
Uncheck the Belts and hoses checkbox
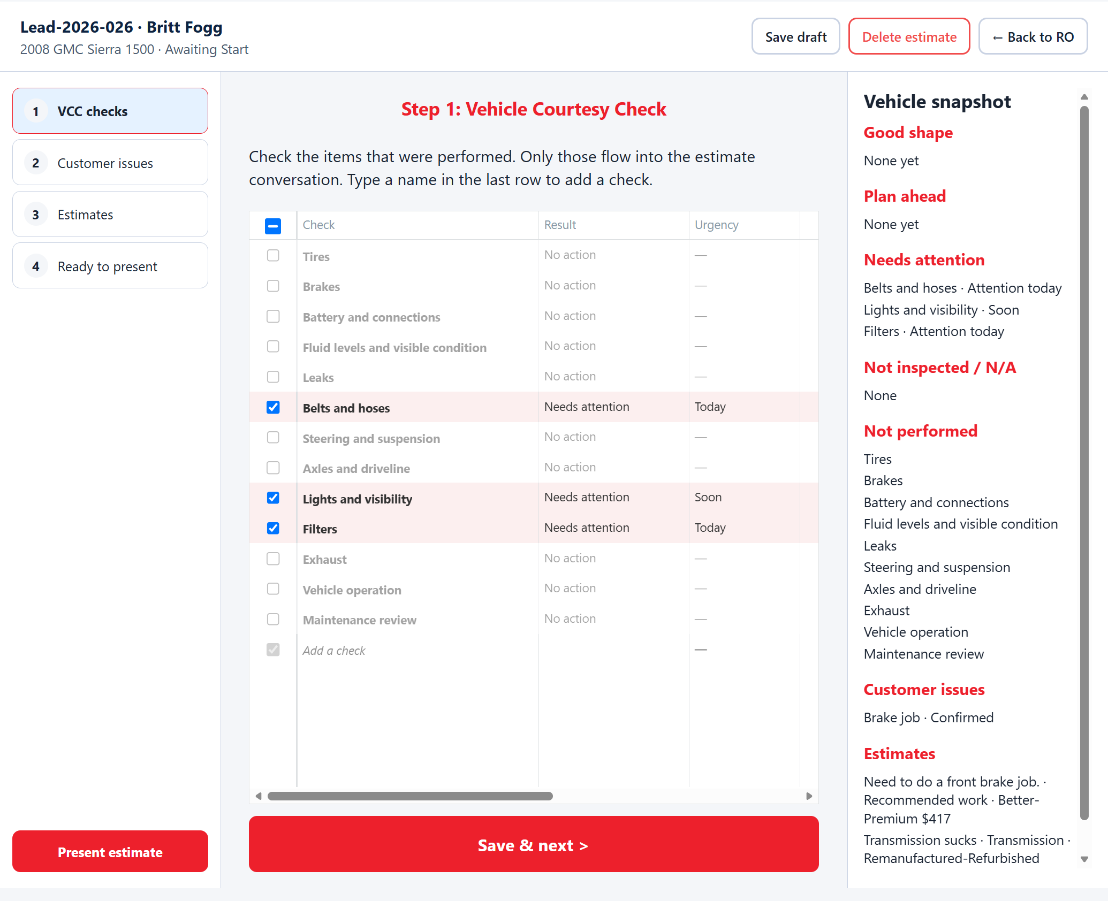273,407
